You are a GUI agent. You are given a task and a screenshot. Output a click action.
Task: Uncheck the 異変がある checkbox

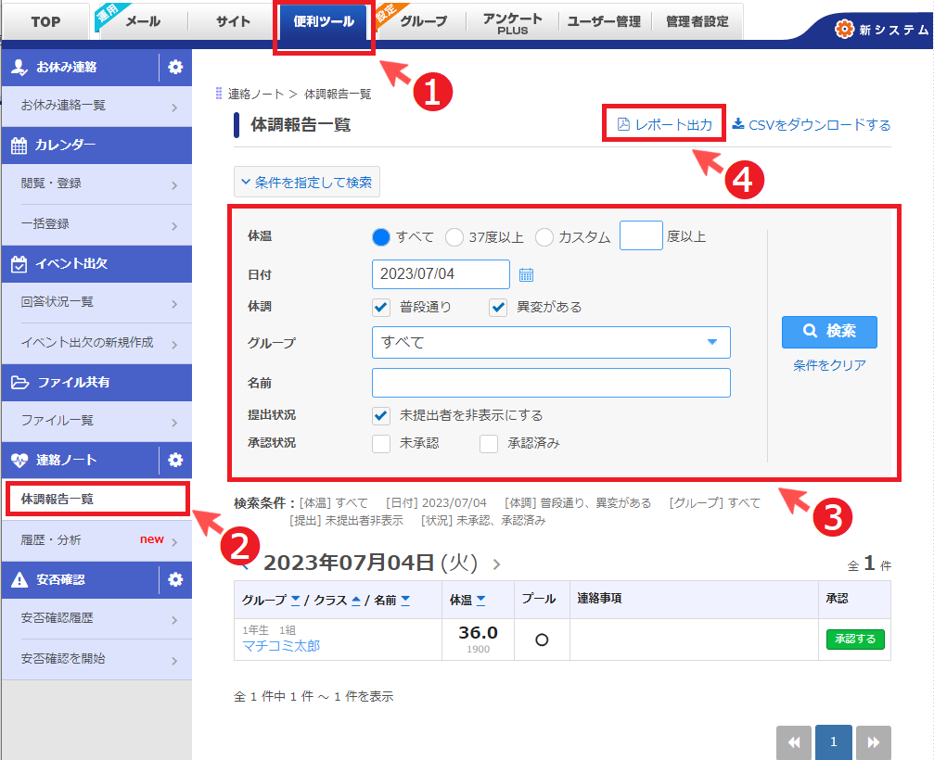[499, 307]
